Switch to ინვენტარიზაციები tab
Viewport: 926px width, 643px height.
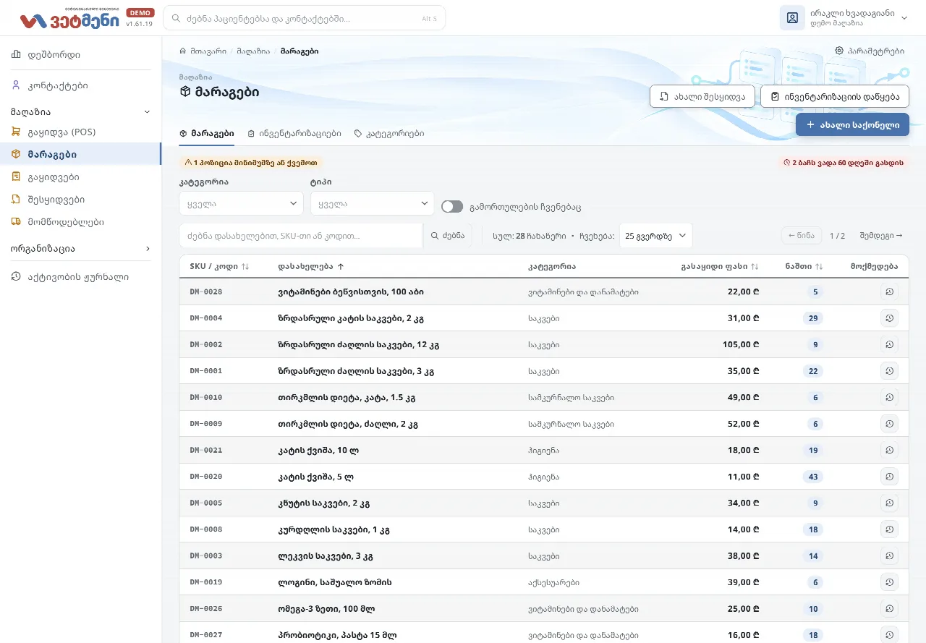point(294,134)
